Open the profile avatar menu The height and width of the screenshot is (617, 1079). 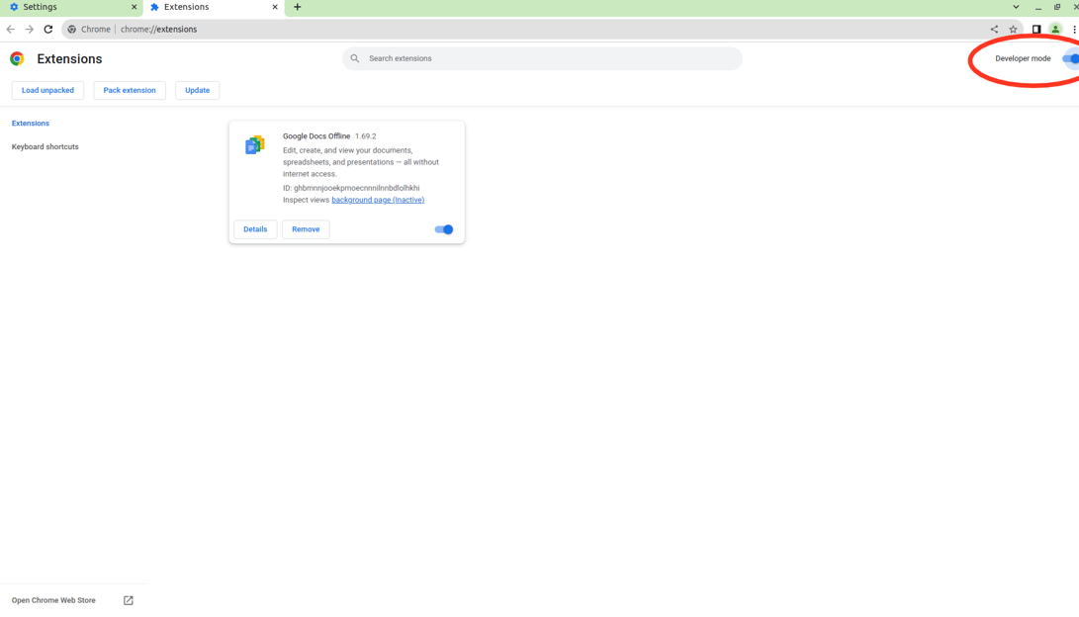[1055, 29]
